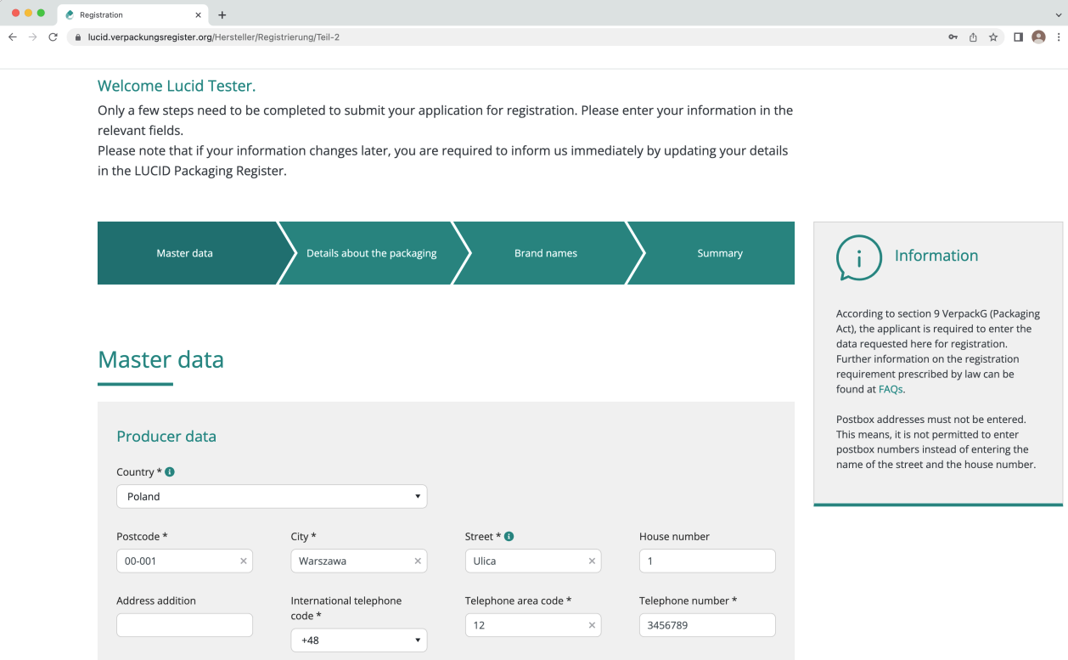Open Chrome three-dot menu
The height and width of the screenshot is (660, 1068).
[1059, 37]
